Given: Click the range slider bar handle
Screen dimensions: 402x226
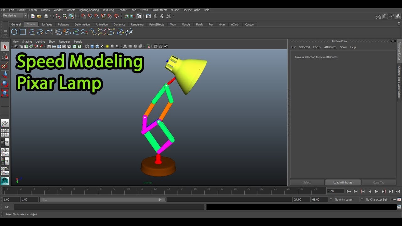Looking at the screenshot, I should coord(104,199).
